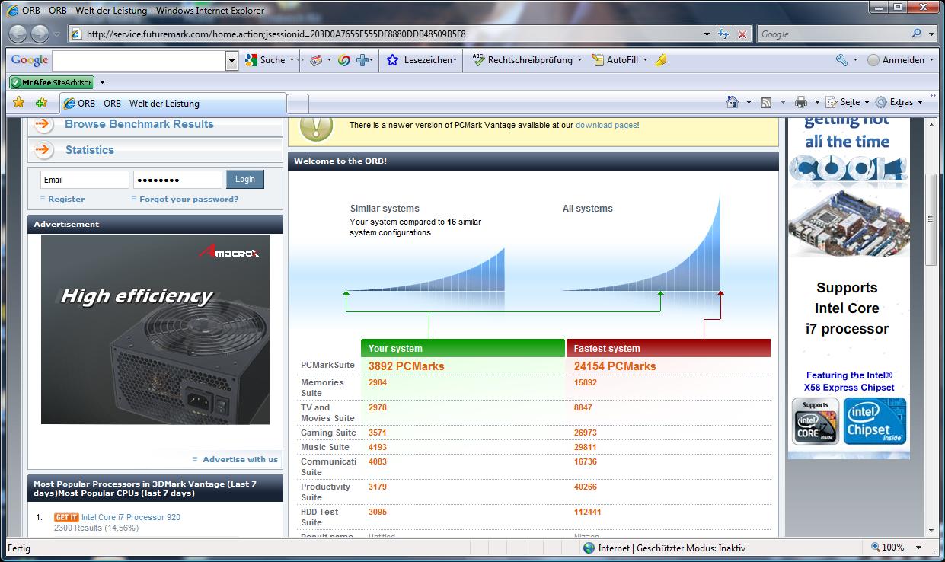Viewport: 945px width, 562px height.
Task: Select the ORB - Welt der Leistung tab
Action: [172, 104]
